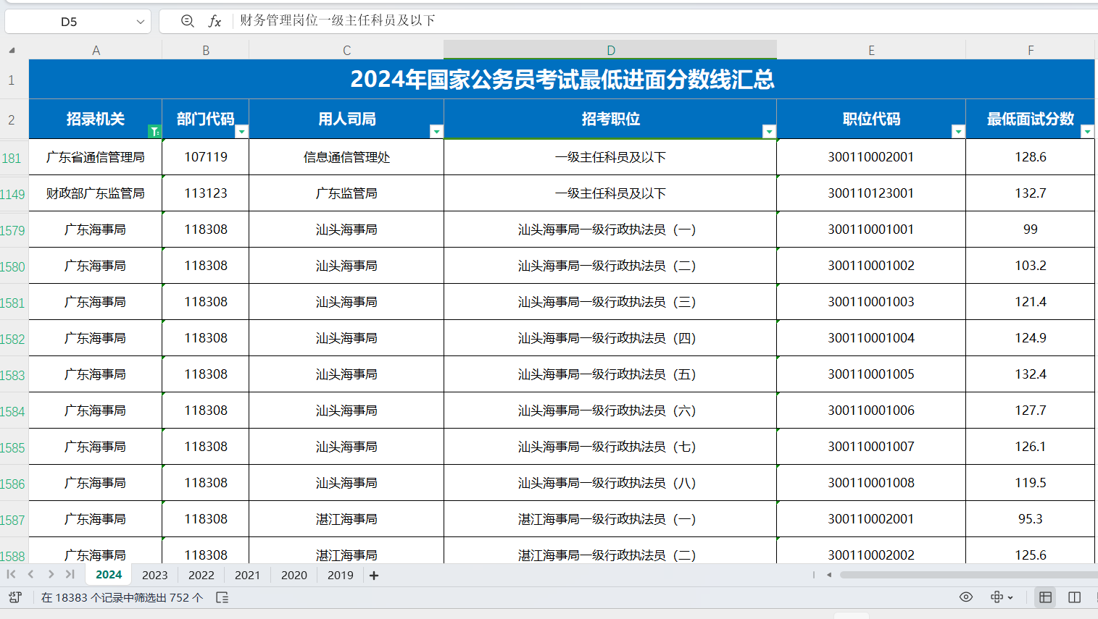Select row 2 header

[12, 119]
